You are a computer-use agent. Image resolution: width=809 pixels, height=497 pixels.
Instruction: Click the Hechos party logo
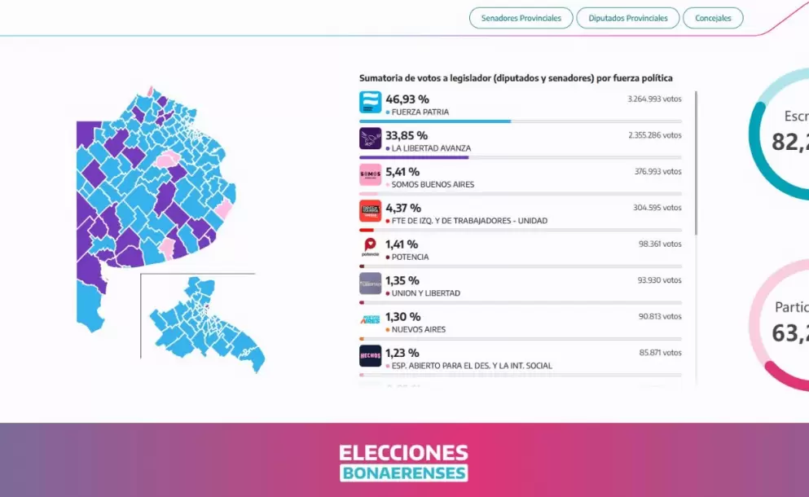[371, 356]
